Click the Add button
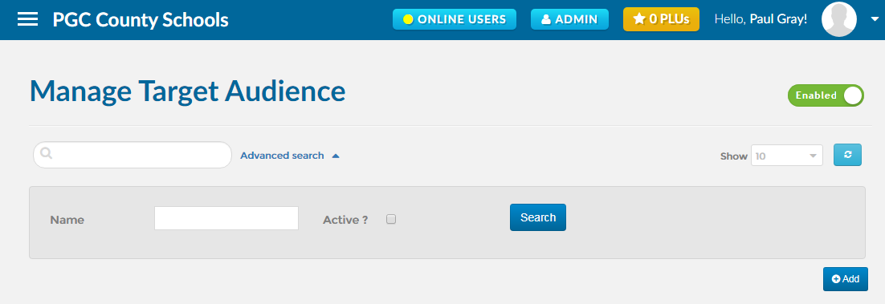This screenshot has width=885, height=304. [845, 279]
